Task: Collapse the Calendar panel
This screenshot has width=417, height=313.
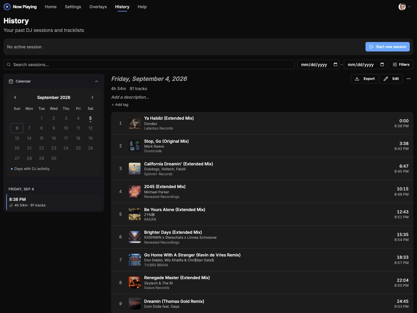Action: (x=97, y=81)
